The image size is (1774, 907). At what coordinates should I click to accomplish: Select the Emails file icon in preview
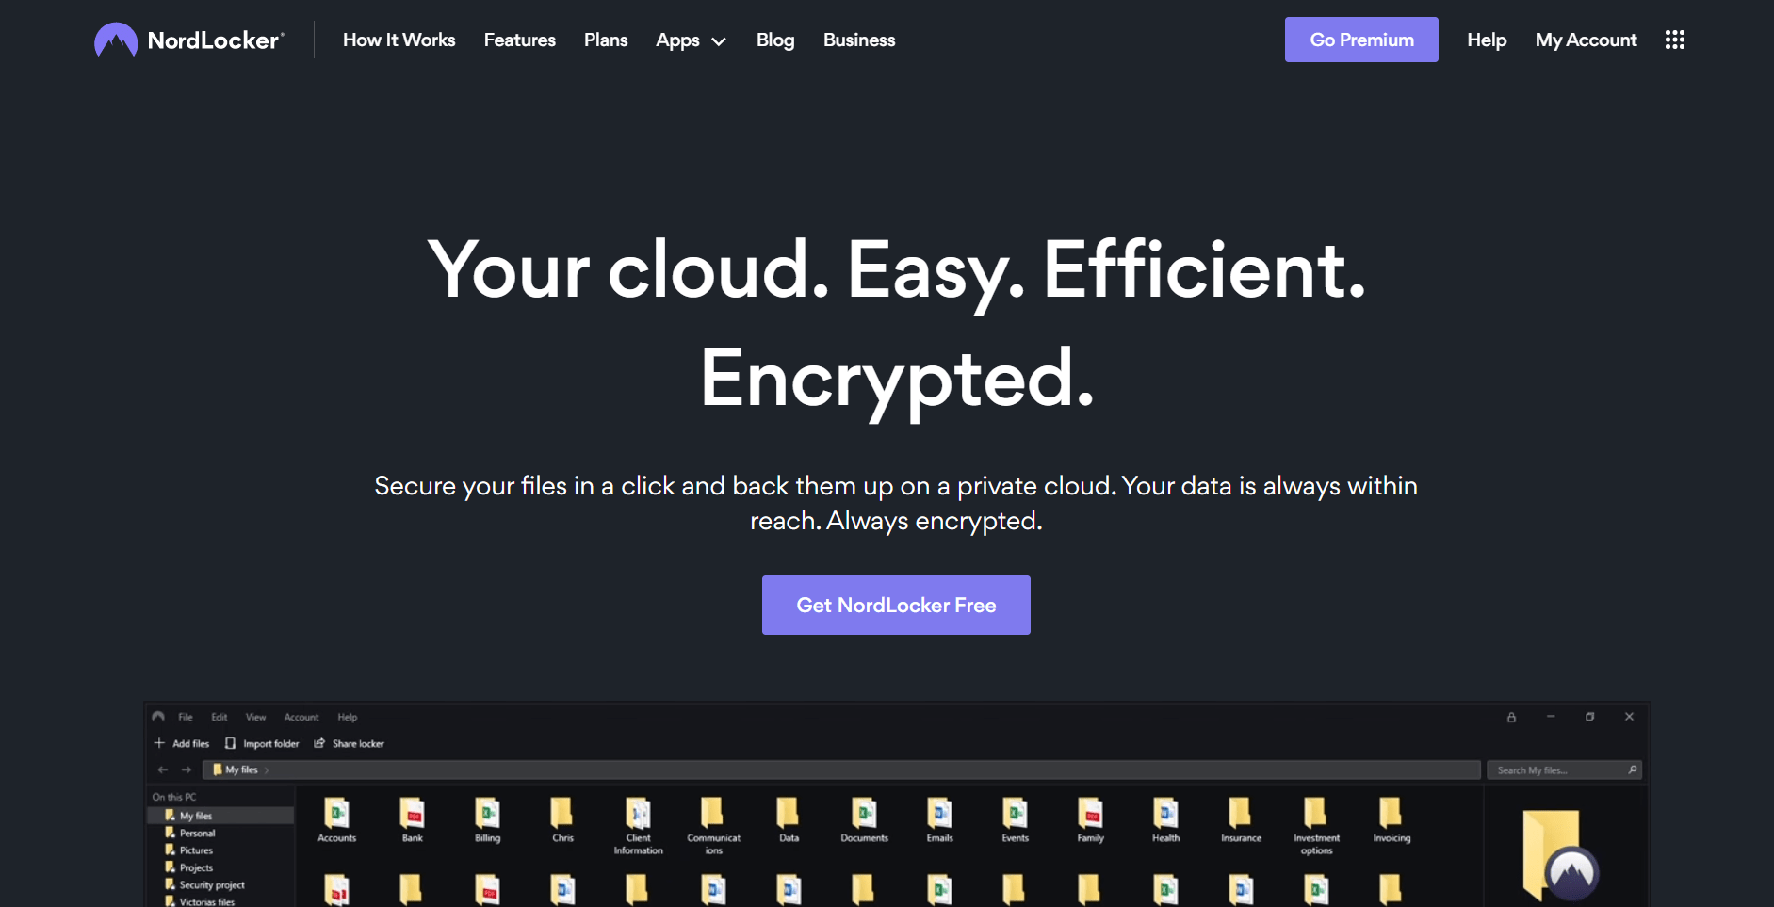click(x=939, y=813)
